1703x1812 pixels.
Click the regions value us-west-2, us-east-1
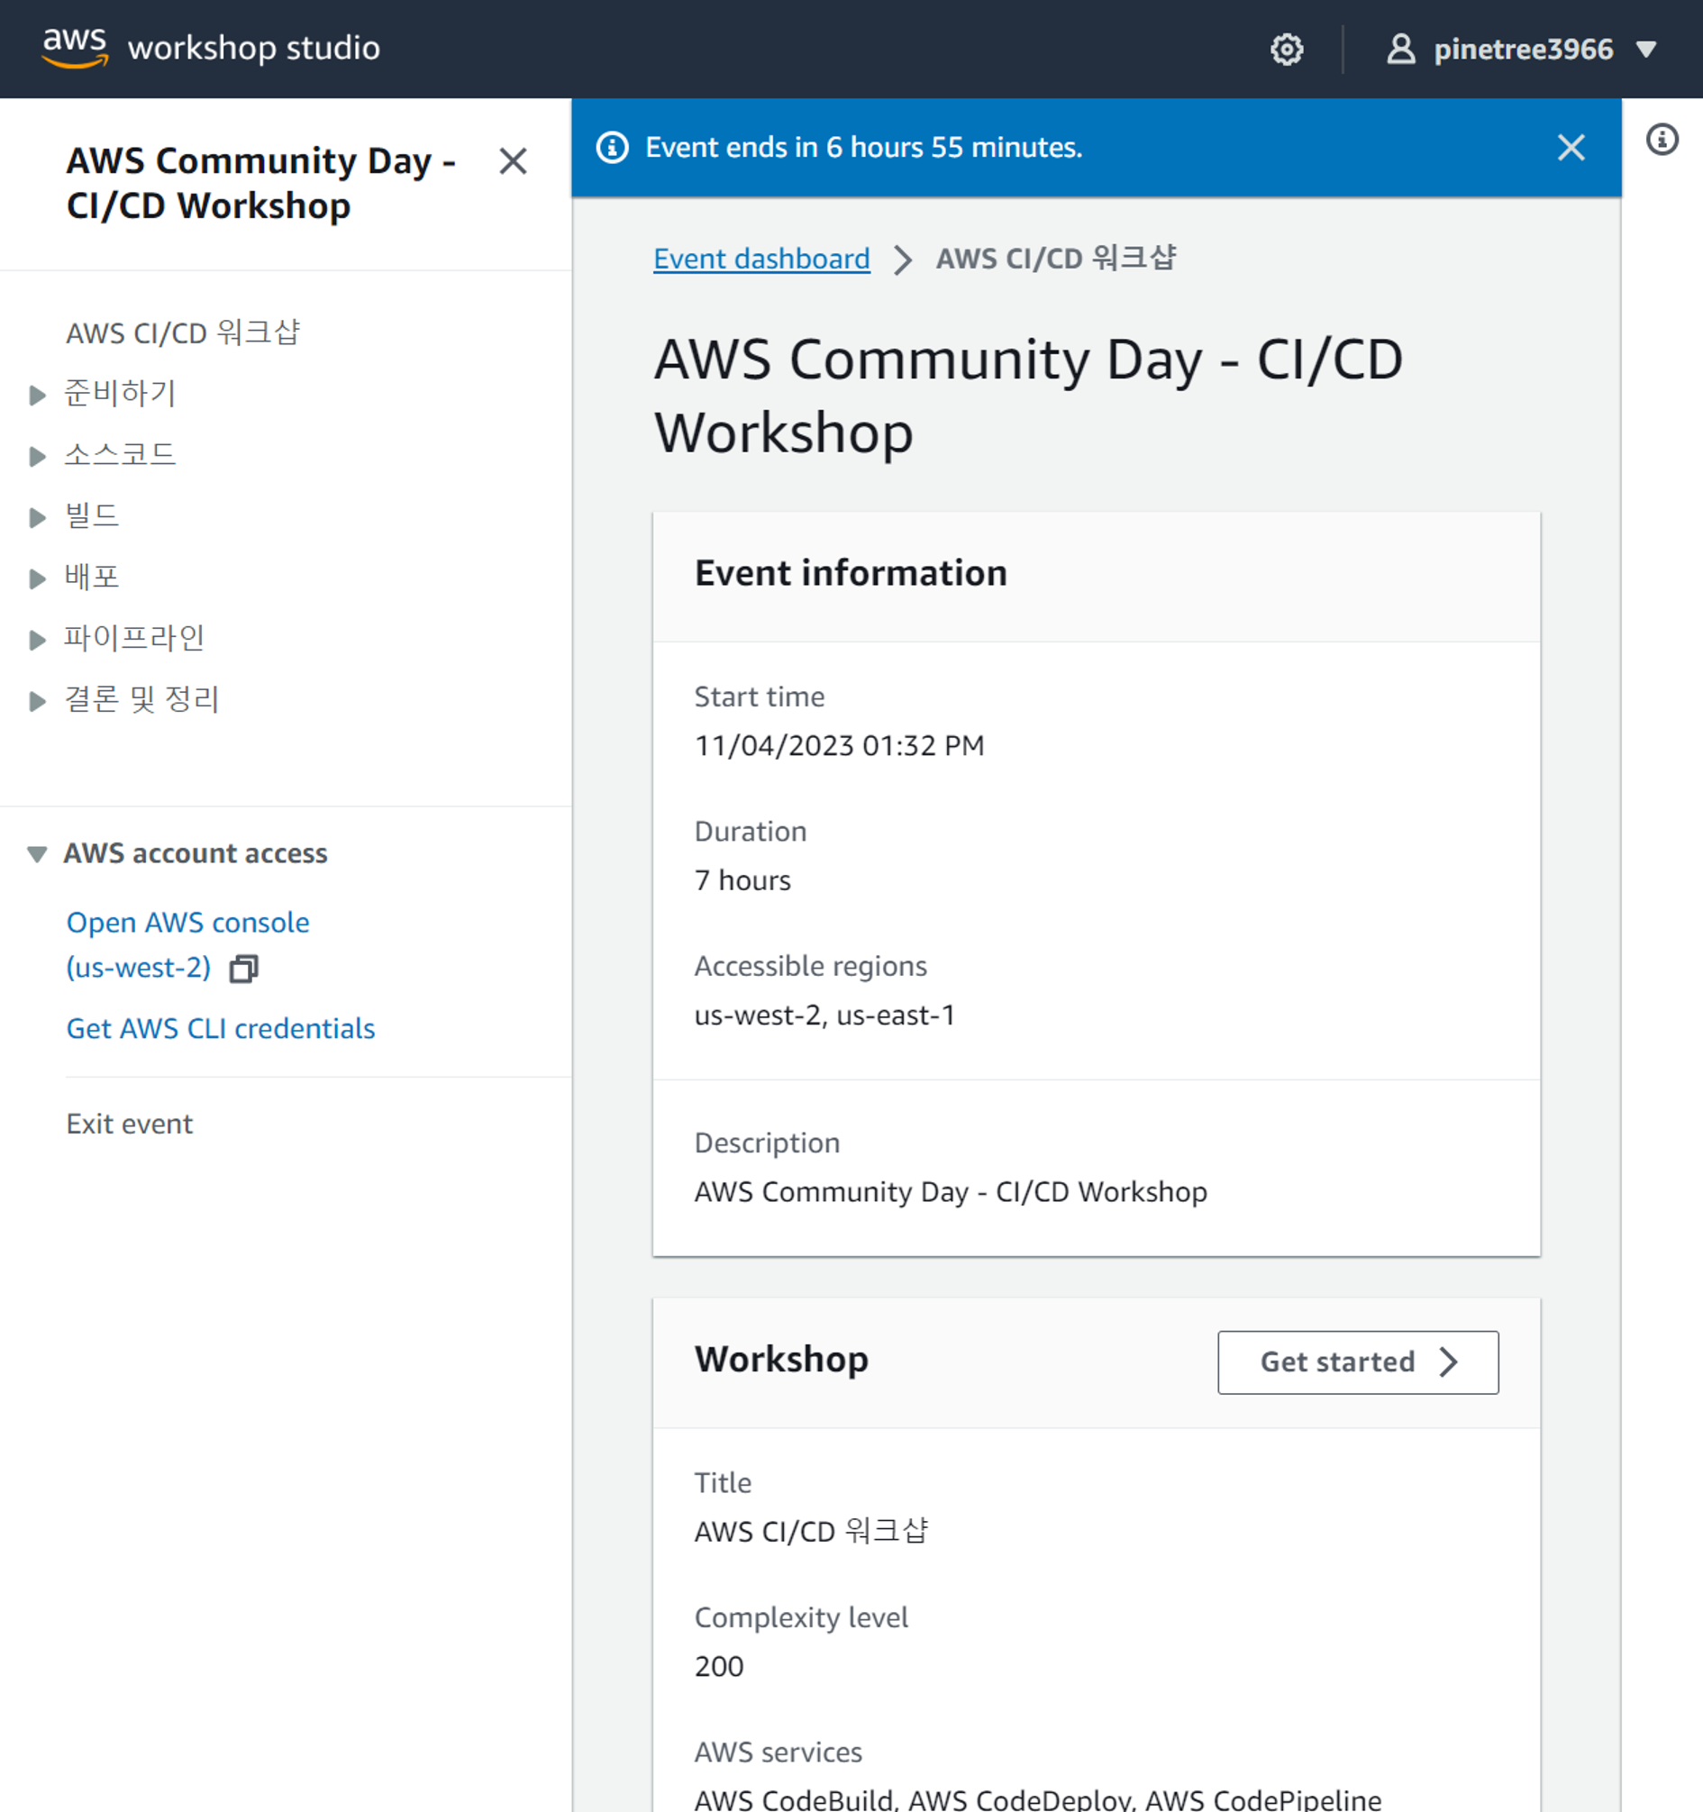click(824, 1015)
